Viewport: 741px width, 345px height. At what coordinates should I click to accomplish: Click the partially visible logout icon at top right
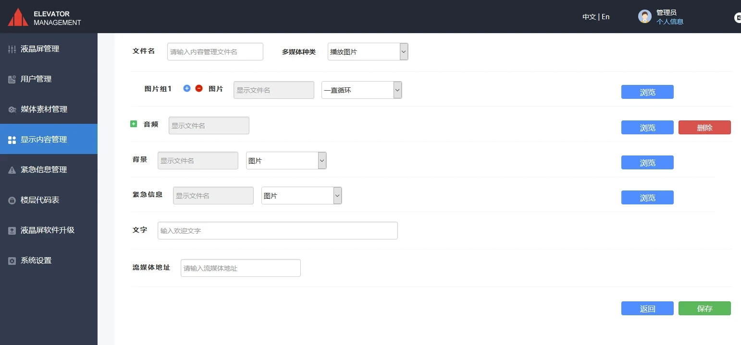738,18
